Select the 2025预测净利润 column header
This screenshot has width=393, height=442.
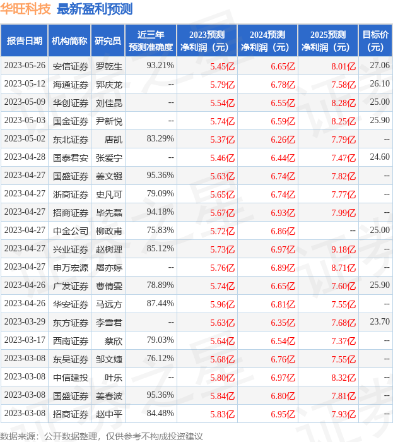(x=328, y=40)
